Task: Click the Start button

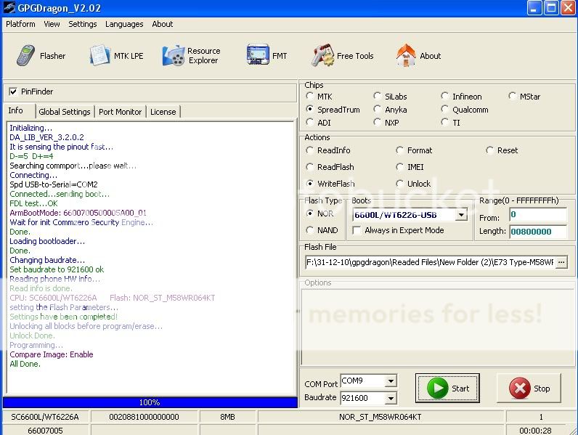Action: point(447,389)
